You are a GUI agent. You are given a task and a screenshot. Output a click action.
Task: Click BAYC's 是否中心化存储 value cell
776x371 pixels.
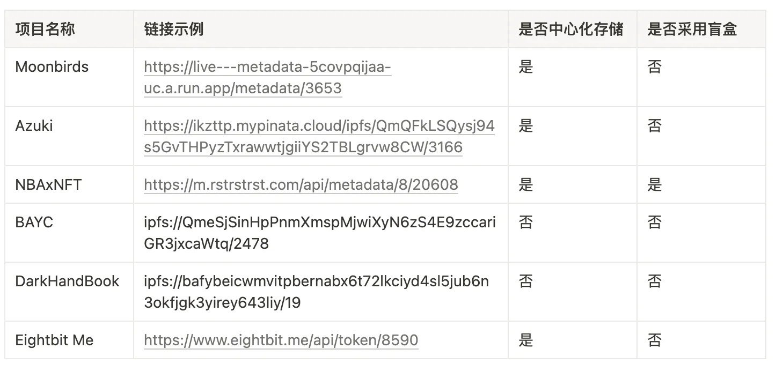526,222
